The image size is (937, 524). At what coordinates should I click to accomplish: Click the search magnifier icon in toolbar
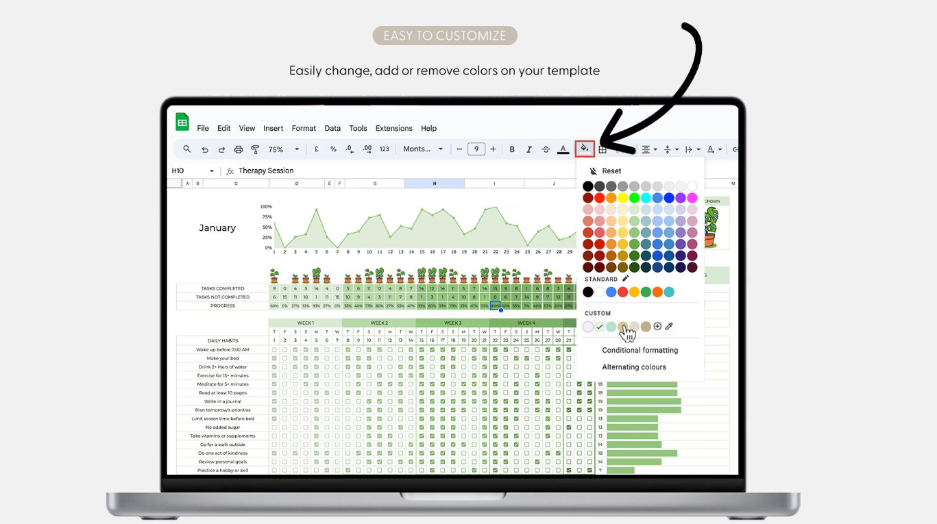click(187, 149)
